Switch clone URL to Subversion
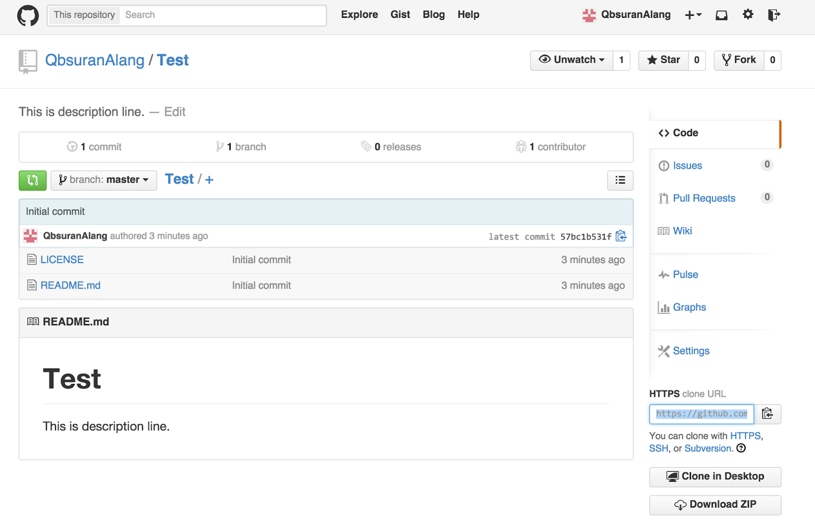 point(708,449)
